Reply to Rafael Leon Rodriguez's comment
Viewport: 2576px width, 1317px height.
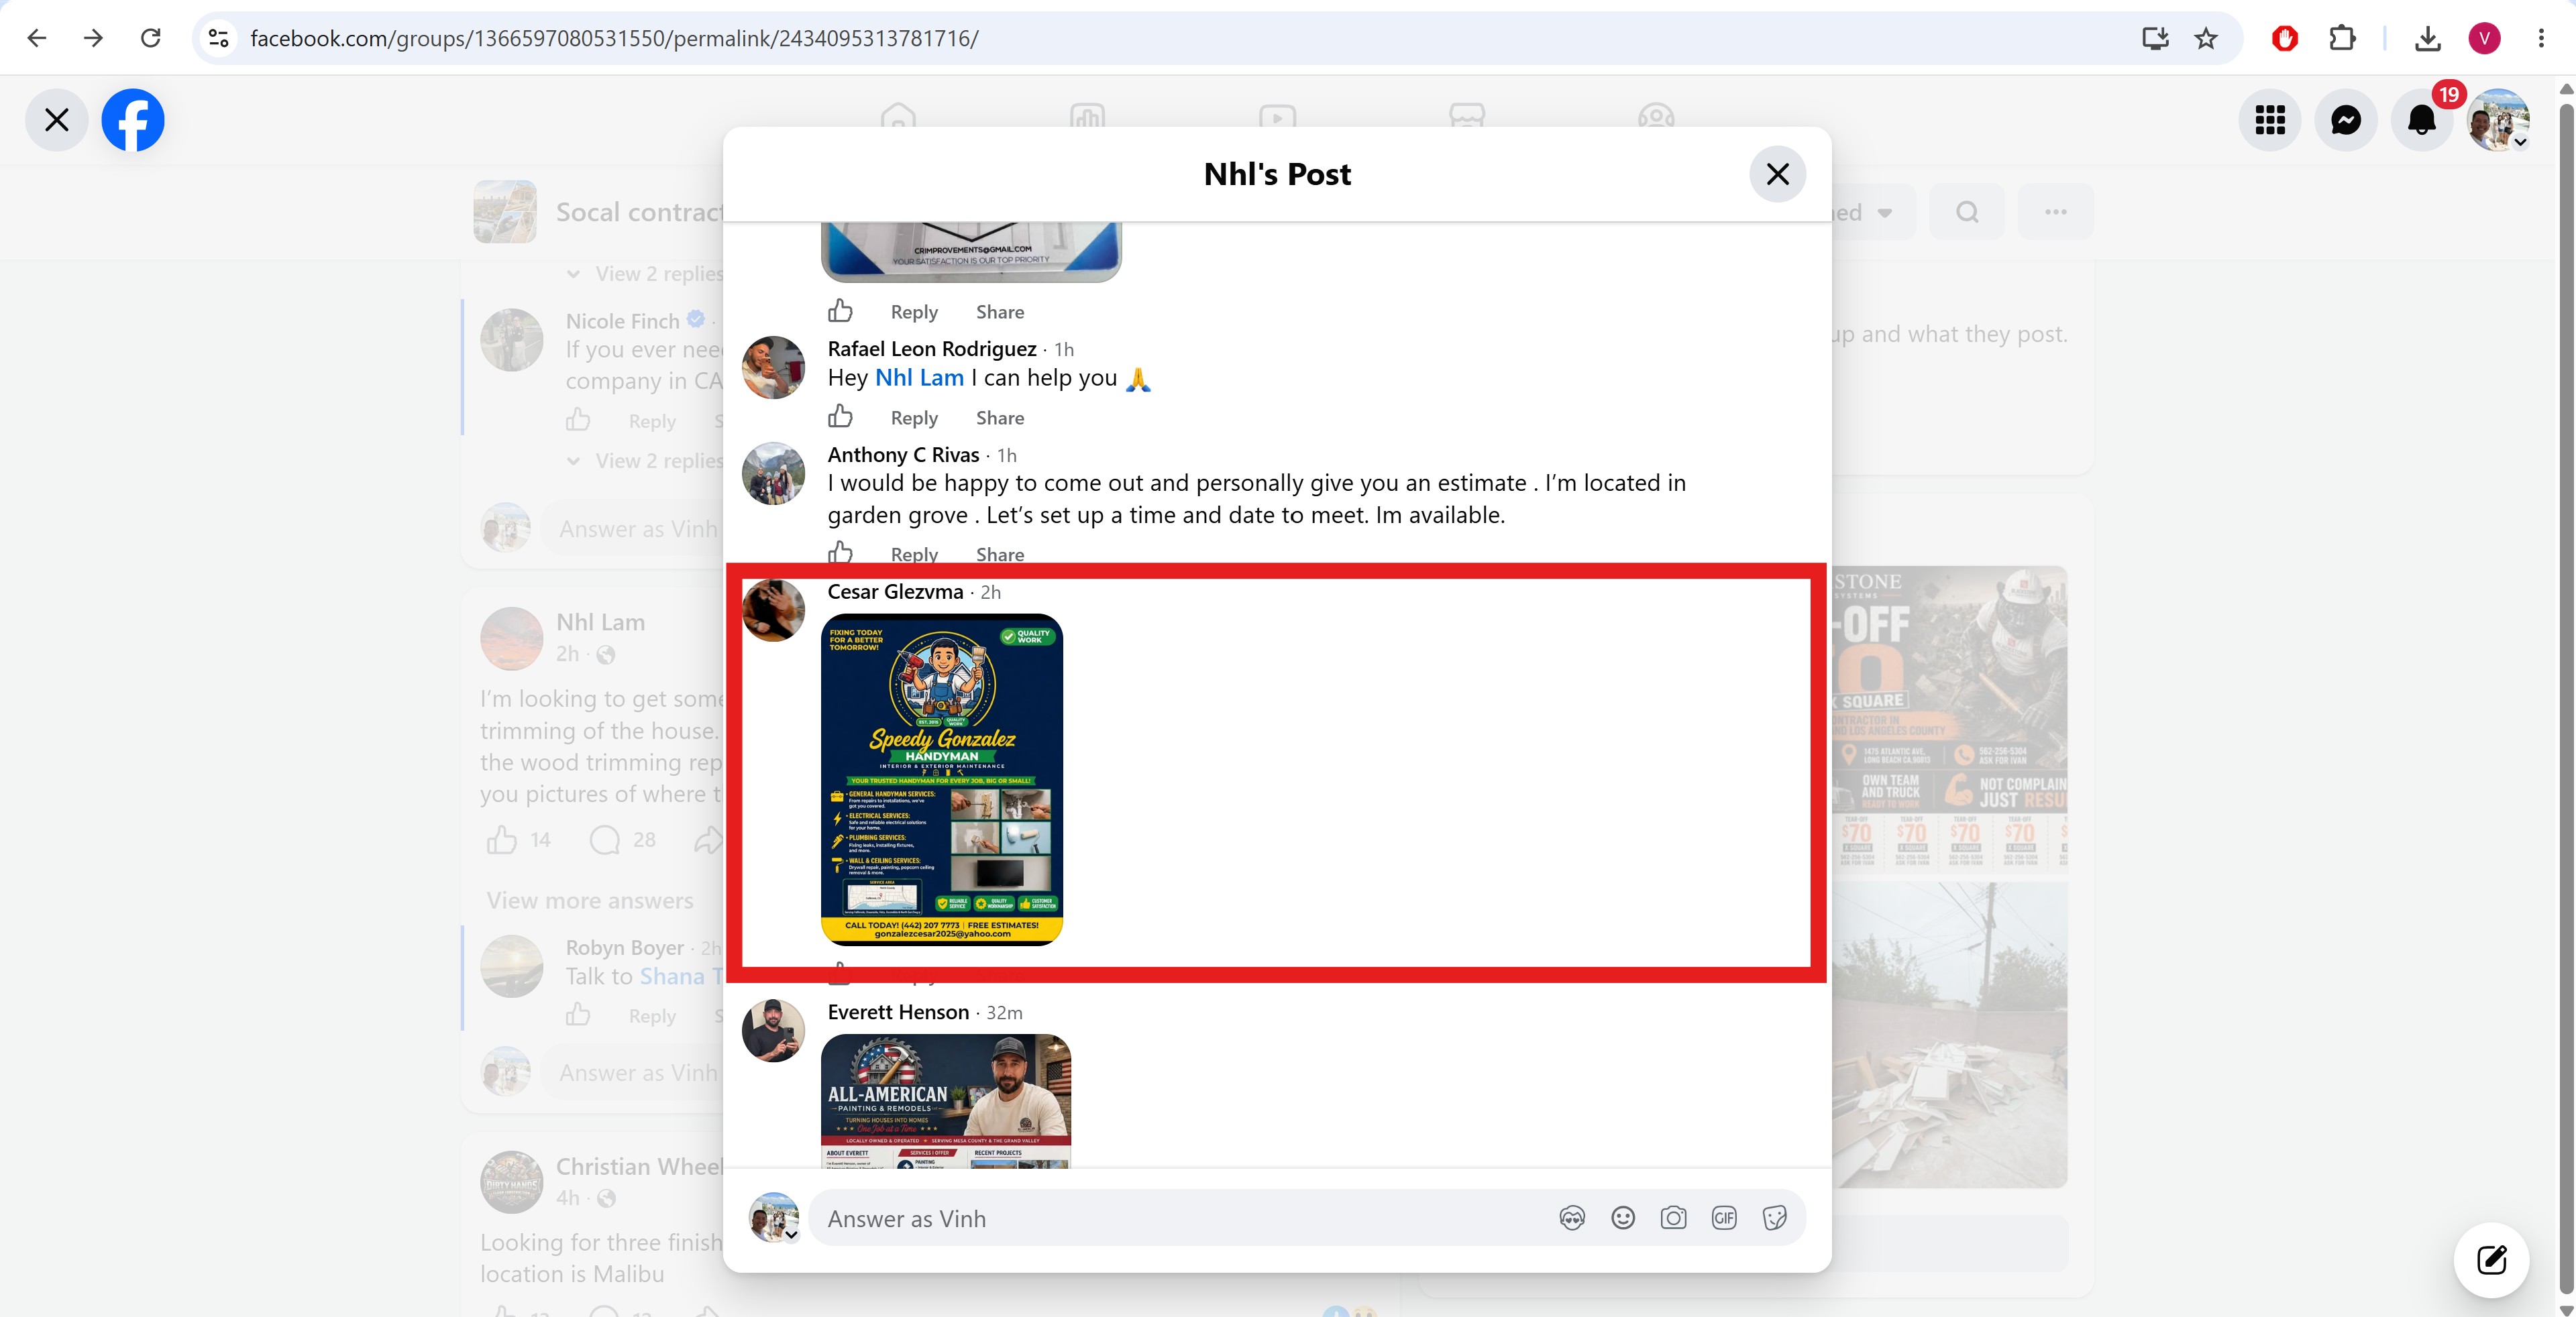tap(914, 418)
